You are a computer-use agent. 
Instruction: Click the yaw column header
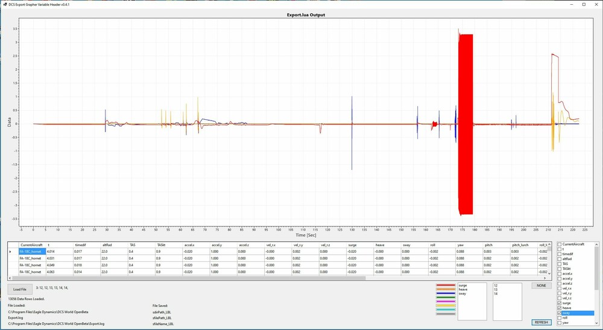(470, 244)
